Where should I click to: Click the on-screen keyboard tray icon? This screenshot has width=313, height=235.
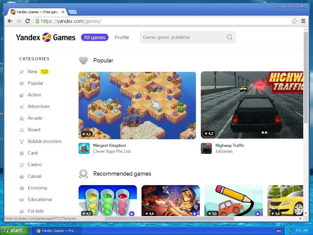pos(279,231)
